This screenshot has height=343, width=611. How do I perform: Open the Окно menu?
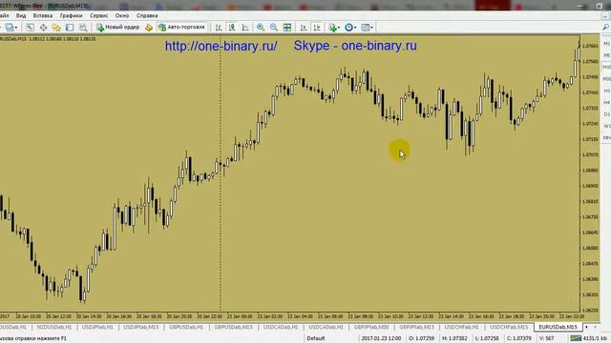click(x=122, y=15)
